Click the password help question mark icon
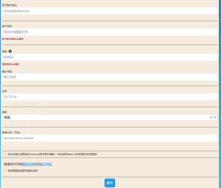 (10, 51)
